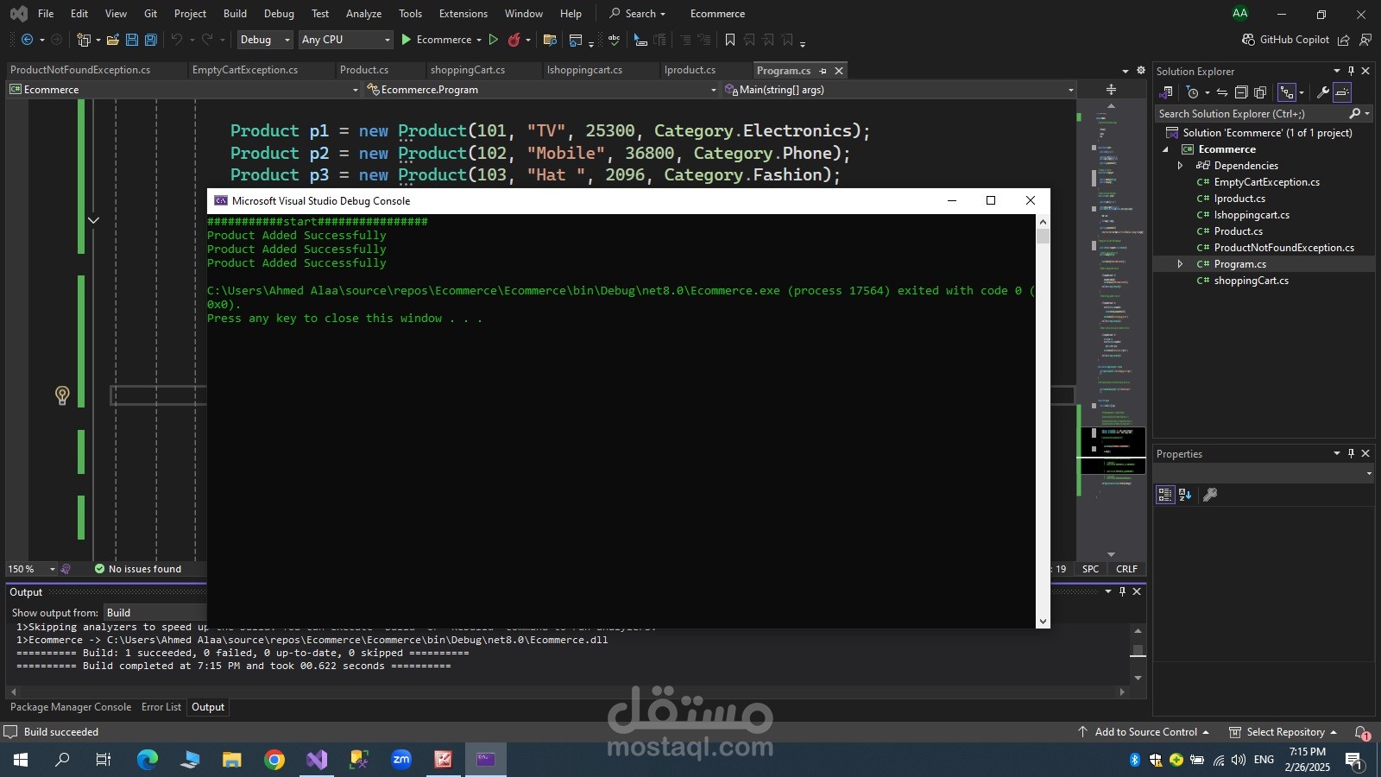Open the Debug menu
The width and height of the screenshot is (1381, 777).
coord(279,14)
